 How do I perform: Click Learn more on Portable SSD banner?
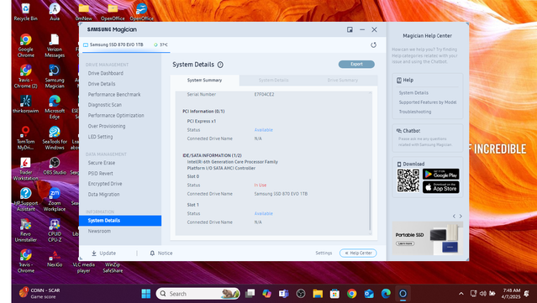pos(405,243)
